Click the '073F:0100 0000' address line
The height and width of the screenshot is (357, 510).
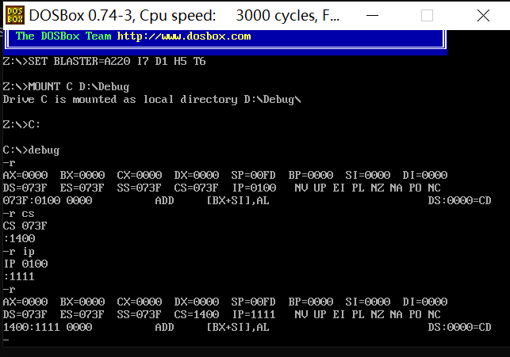click(48, 200)
